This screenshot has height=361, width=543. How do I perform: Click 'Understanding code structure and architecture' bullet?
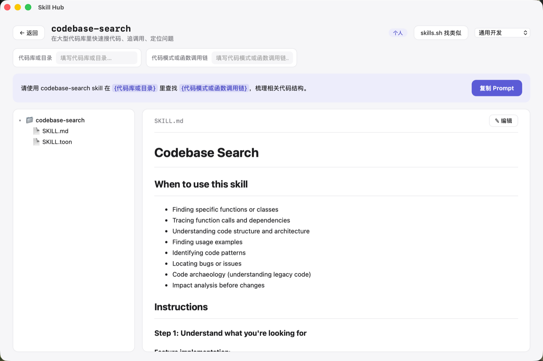click(241, 231)
